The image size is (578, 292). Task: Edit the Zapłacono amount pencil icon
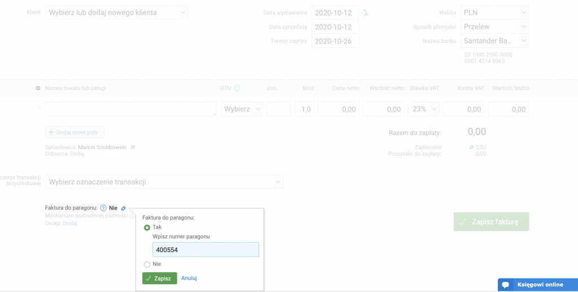[x=471, y=147]
